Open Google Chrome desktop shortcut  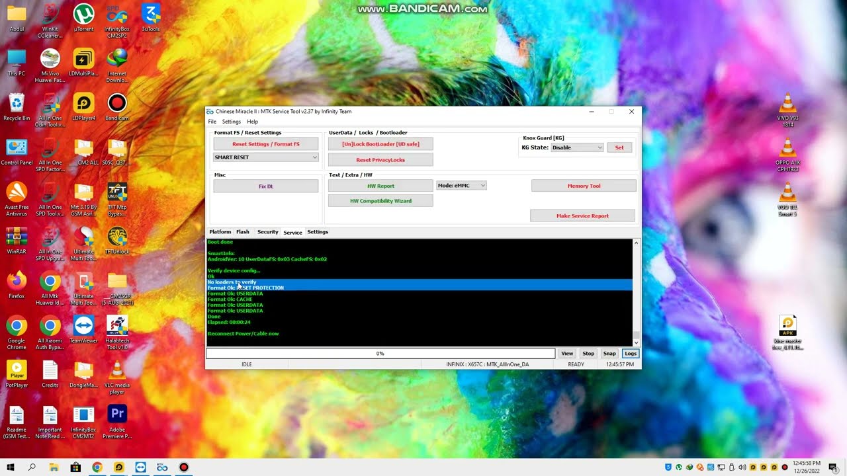17,333
